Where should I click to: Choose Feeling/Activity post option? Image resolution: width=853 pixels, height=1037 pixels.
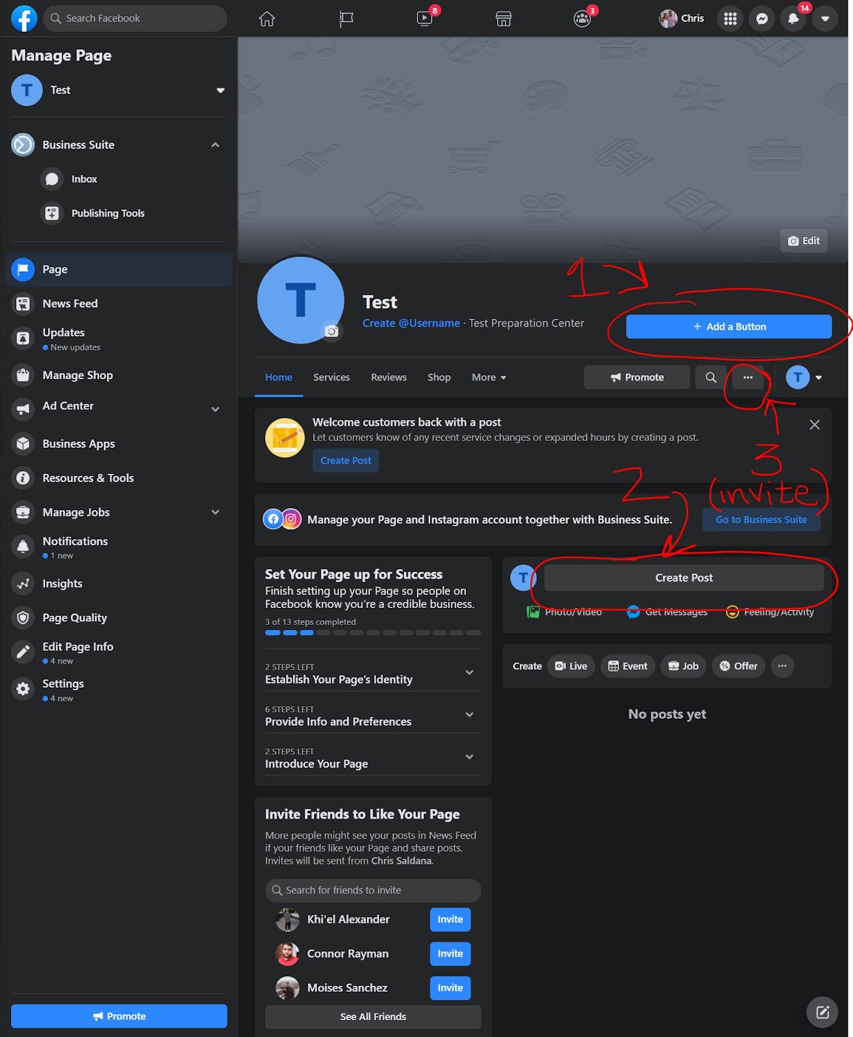[x=770, y=612]
